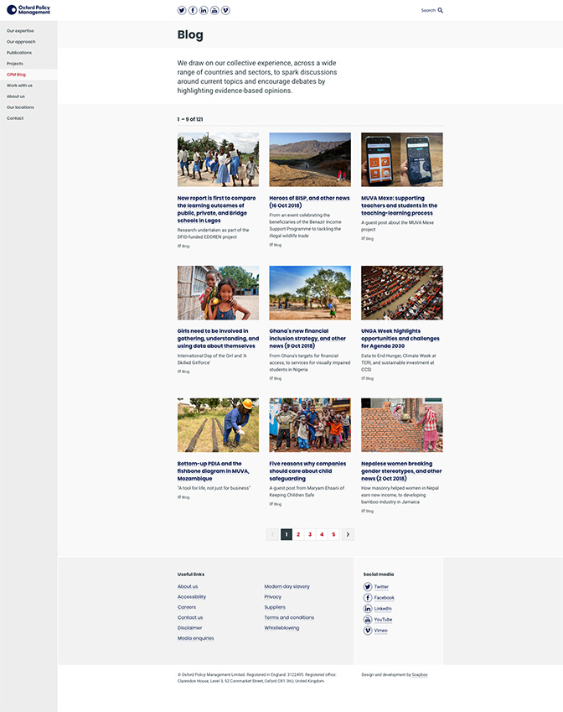The height and width of the screenshot is (712, 563).
Task: Select Publications from the sidebar menu
Action: coord(19,53)
